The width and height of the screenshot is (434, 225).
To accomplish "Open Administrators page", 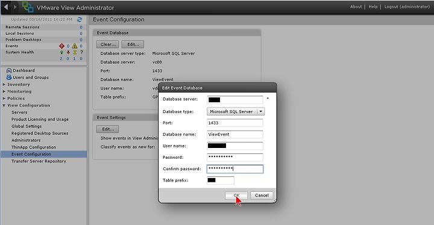I will [26, 140].
